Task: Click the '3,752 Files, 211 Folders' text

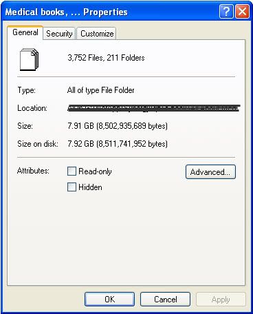Action: [x=106, y=58]
